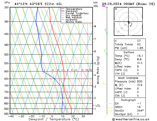Select the red Temperature legend entry
Viewport: 157px width, 121px height.
tap(74, 9)
